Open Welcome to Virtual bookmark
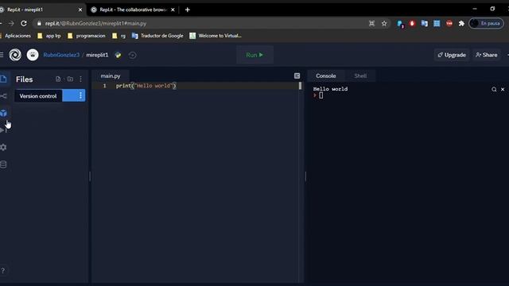509x286 pixels. point(216,36)
